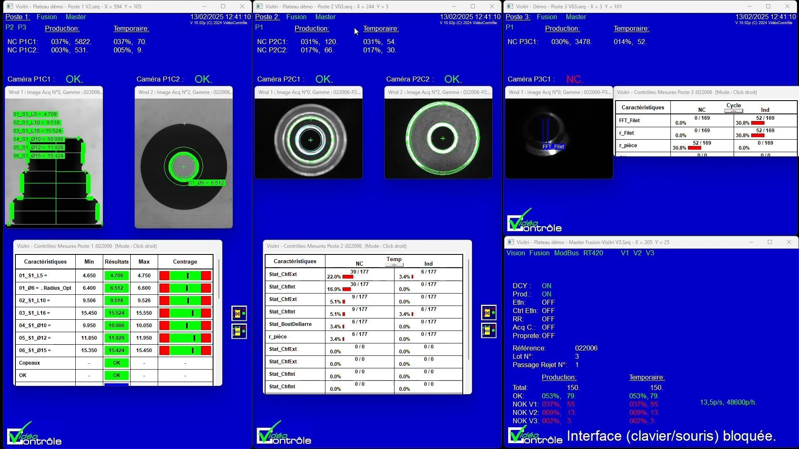This screenshot has height=449, width=799.
Task: Select the V2 tab in Master window
Action: click(637, 253)
